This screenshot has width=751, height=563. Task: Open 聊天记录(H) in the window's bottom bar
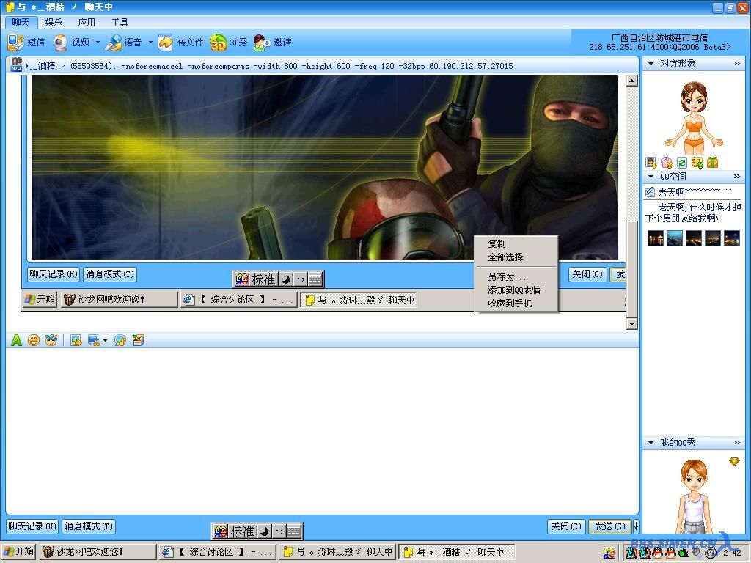pos(32,526)
